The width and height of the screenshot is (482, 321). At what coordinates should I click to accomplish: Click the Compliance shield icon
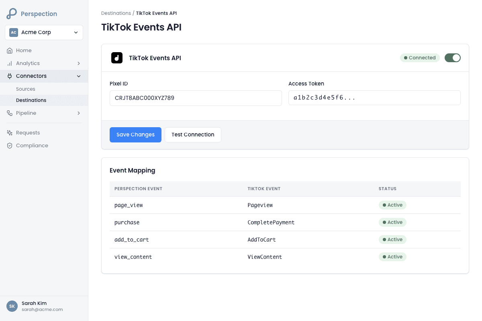coord(10,146)
